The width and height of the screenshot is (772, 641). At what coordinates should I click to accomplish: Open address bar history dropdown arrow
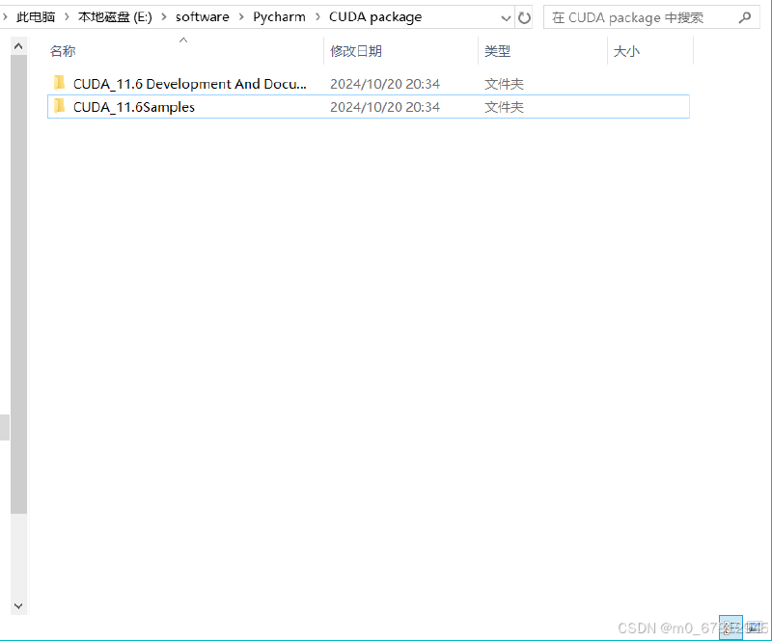pos(506,18)
